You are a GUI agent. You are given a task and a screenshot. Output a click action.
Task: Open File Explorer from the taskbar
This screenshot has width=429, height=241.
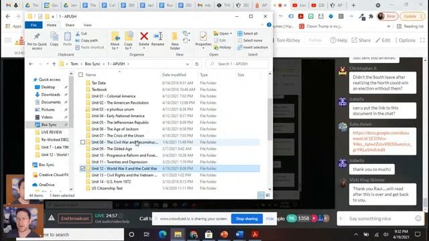(x=178, y=234)
